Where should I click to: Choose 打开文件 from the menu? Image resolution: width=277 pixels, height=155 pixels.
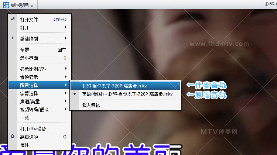pyautogui.click(x=40, y=20)
